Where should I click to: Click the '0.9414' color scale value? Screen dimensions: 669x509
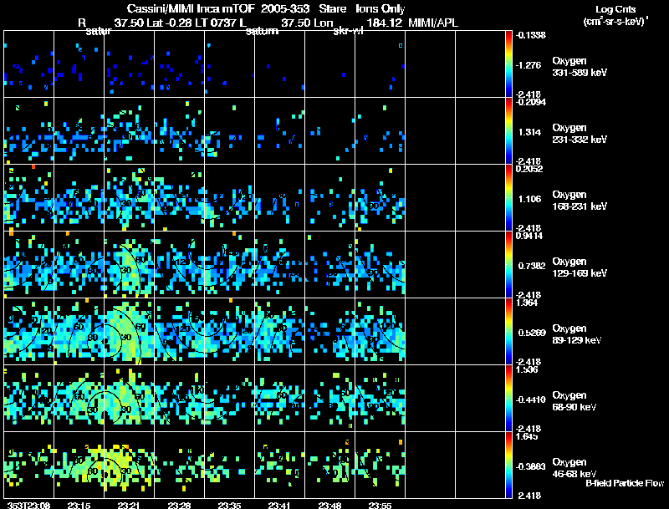(529, 236)
